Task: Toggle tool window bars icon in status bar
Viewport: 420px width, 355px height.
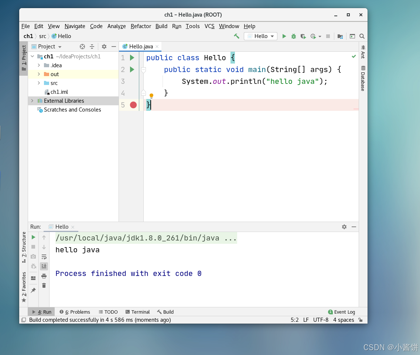Action: [x=24, y=320]
